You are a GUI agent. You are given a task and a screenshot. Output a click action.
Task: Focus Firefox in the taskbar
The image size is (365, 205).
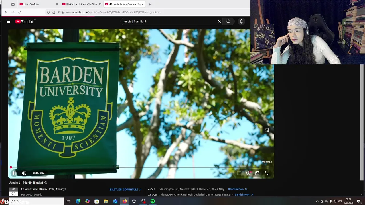click(x=125, y=201)
